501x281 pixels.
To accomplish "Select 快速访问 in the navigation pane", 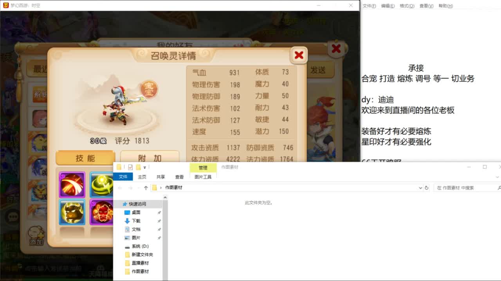I will point(138,204).
